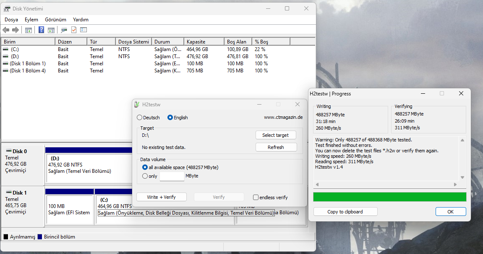The image size is (483, 254).
Task: Click the Disk Yönetimi title bar icon
Action: [x=7, y=9]
